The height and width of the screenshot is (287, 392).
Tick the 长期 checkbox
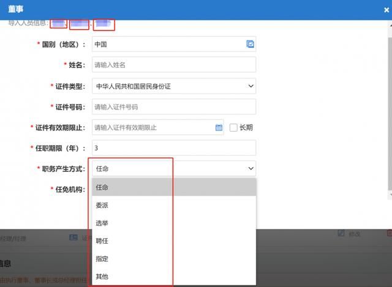pos(233,128)
